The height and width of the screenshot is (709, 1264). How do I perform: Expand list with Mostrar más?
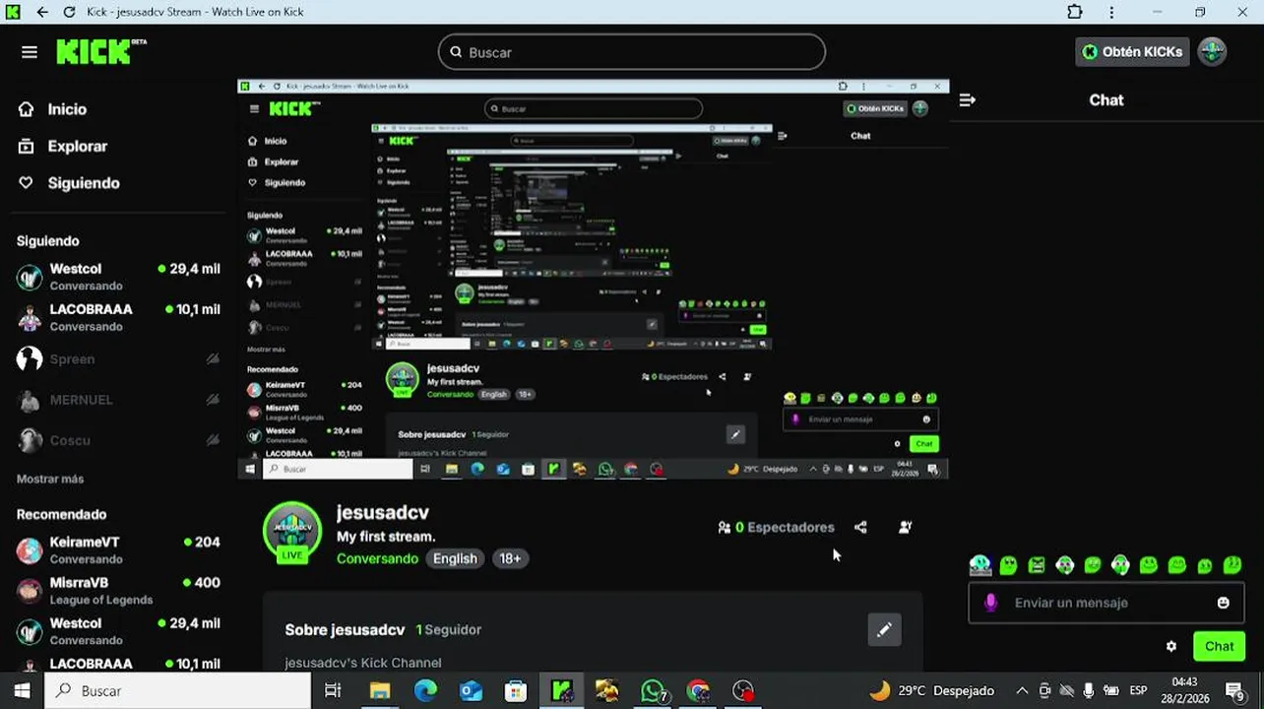50,479
